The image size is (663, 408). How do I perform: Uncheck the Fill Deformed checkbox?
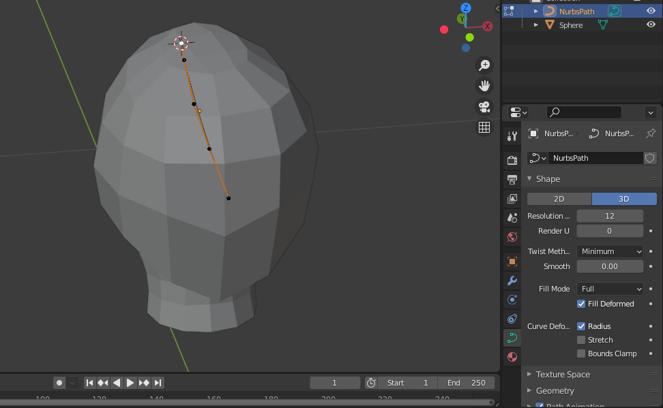581,304
